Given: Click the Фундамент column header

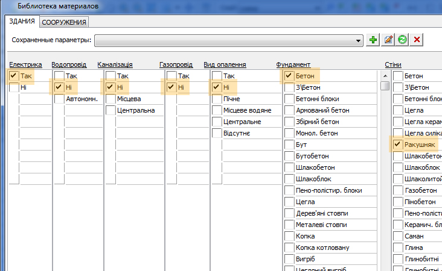Looking at the screenshot, I should pyautogui.click(x=293, y=64).
